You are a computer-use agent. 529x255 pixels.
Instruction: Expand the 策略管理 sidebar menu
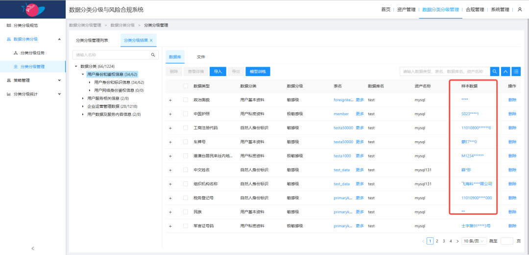point(32,80)
